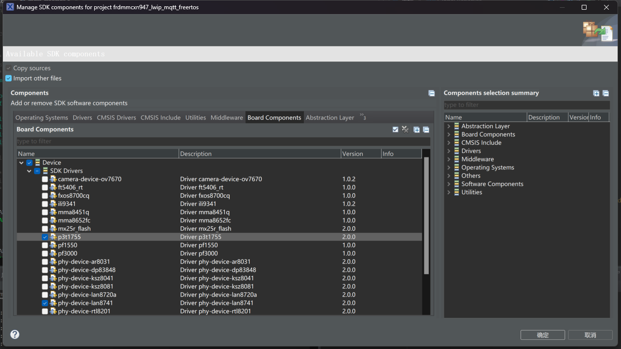This screenshot has height=349, width=621.
Task: Check the camera-device-ov7670 checkbox
Action: pyautogui.click(x=45, y=179)
